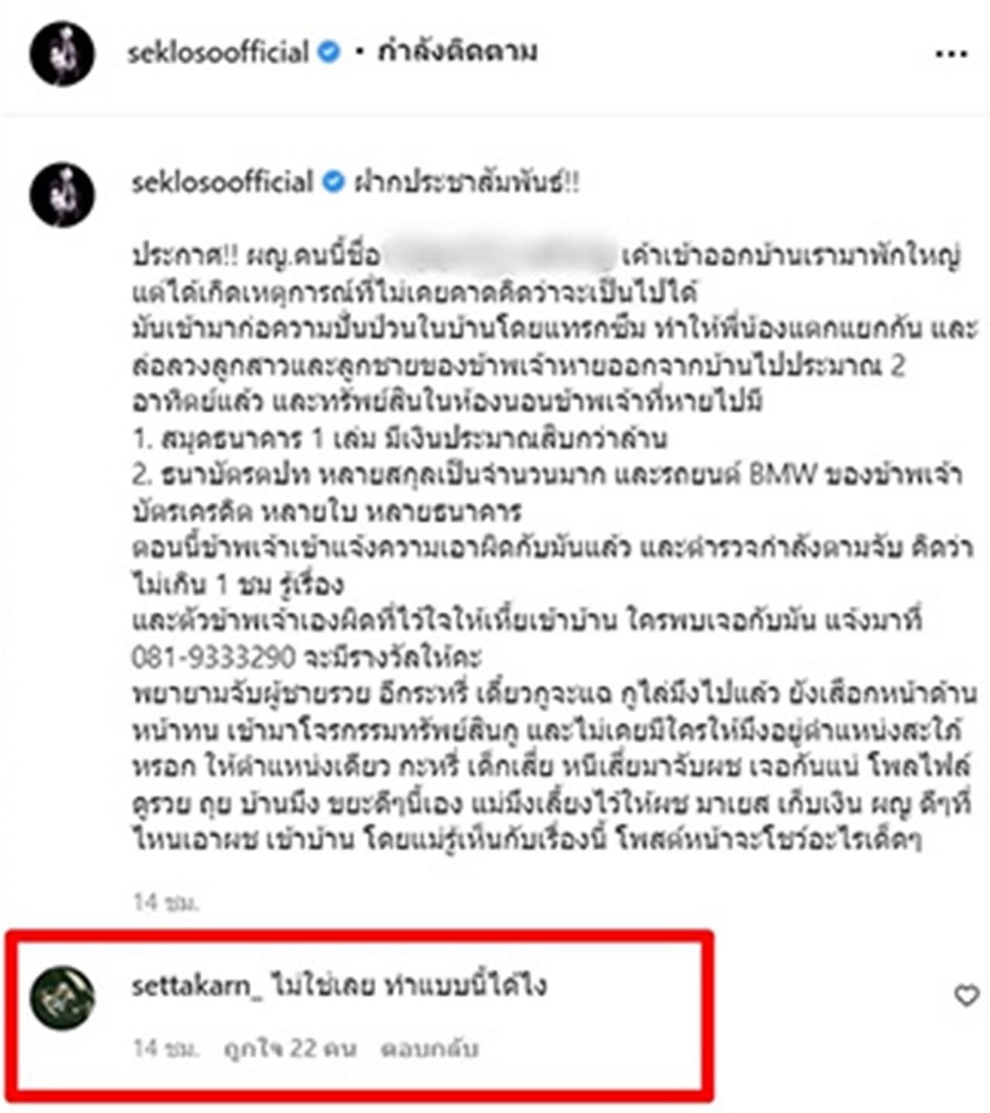Viewport: 990px width, 1113px height.
Task: Open the seklosoofficial username in the header
Action: pyautogui.click(x=219, y=53)
